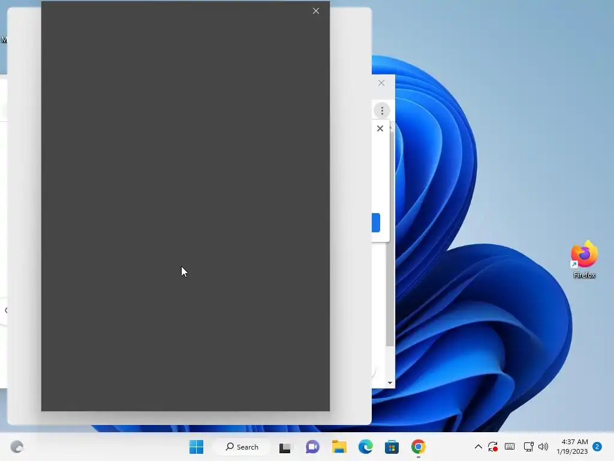The image size is (614, 461).
Task: Open the notification center badge
Action: pos(597,447)
